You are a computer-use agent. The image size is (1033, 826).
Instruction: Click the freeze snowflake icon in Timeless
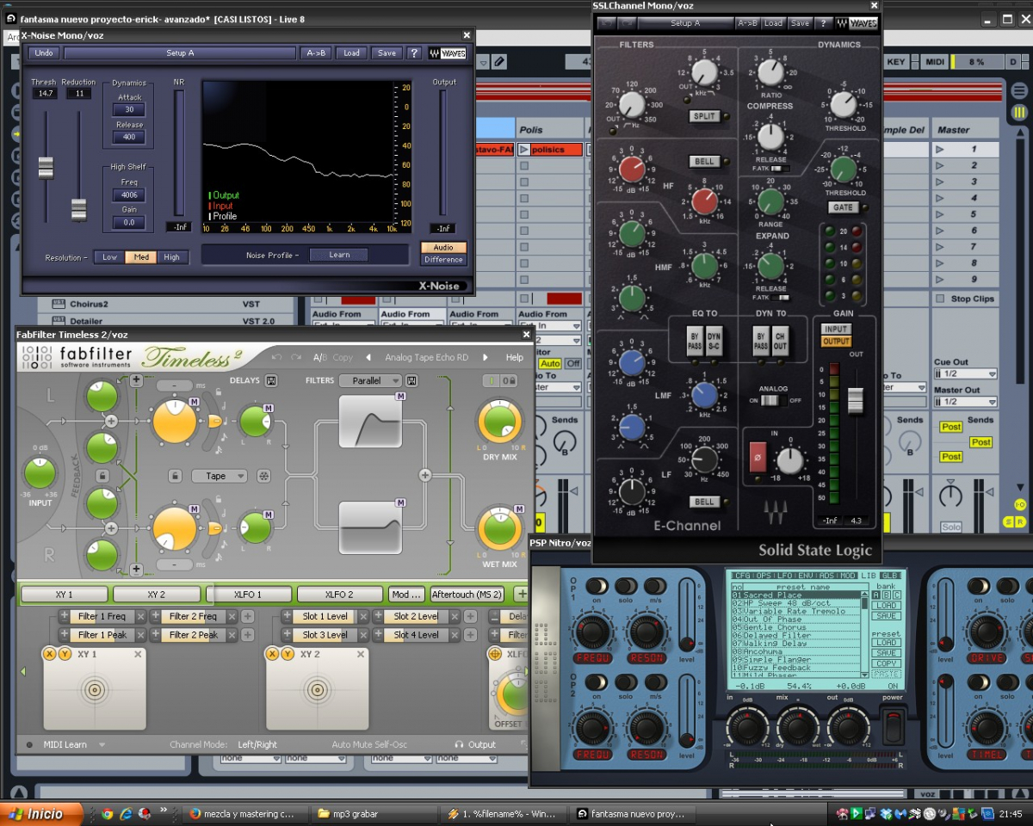click(264, 476)
